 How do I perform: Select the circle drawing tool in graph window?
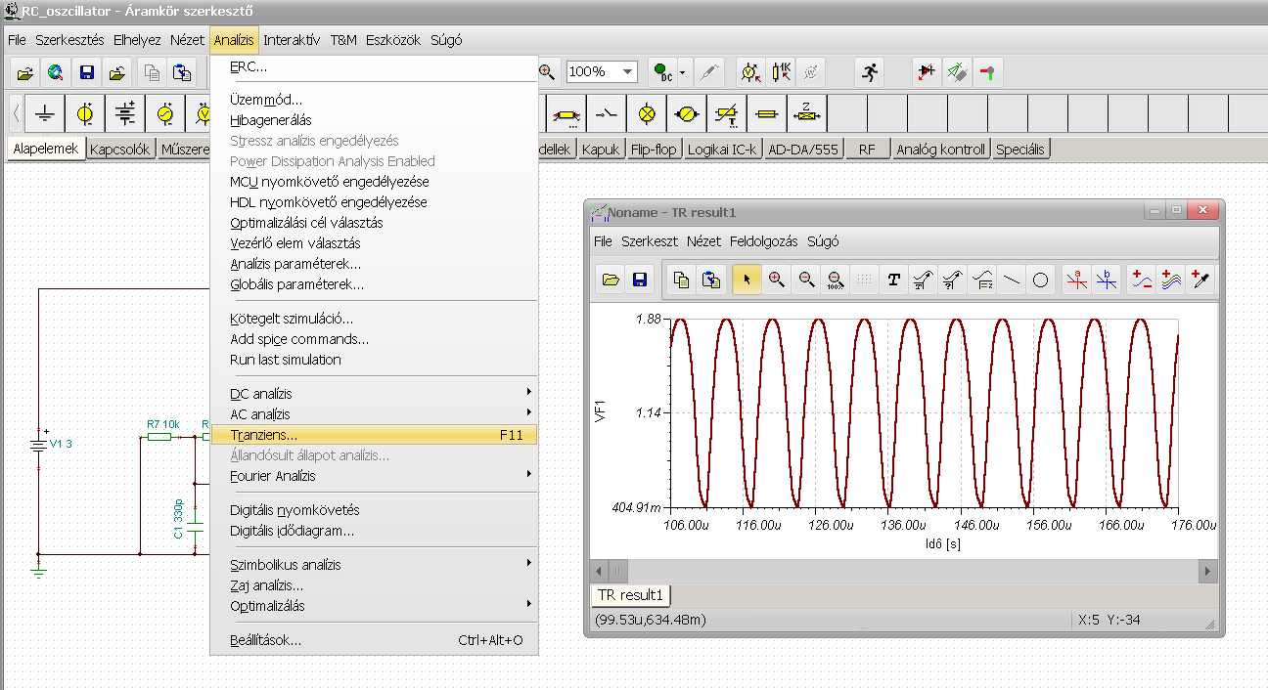(x=1041, y=280)
